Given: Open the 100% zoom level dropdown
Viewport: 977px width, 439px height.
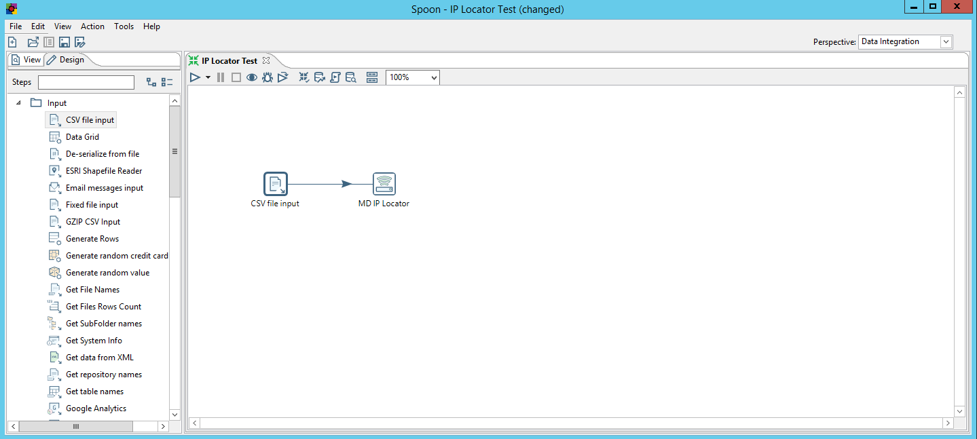Looking at the screenshot, I should 433,77.
